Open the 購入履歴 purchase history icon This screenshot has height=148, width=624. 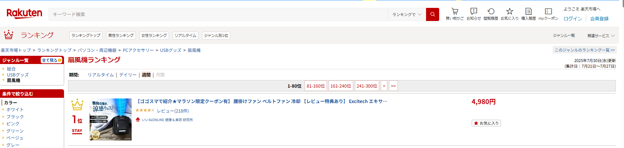[528, 14]
